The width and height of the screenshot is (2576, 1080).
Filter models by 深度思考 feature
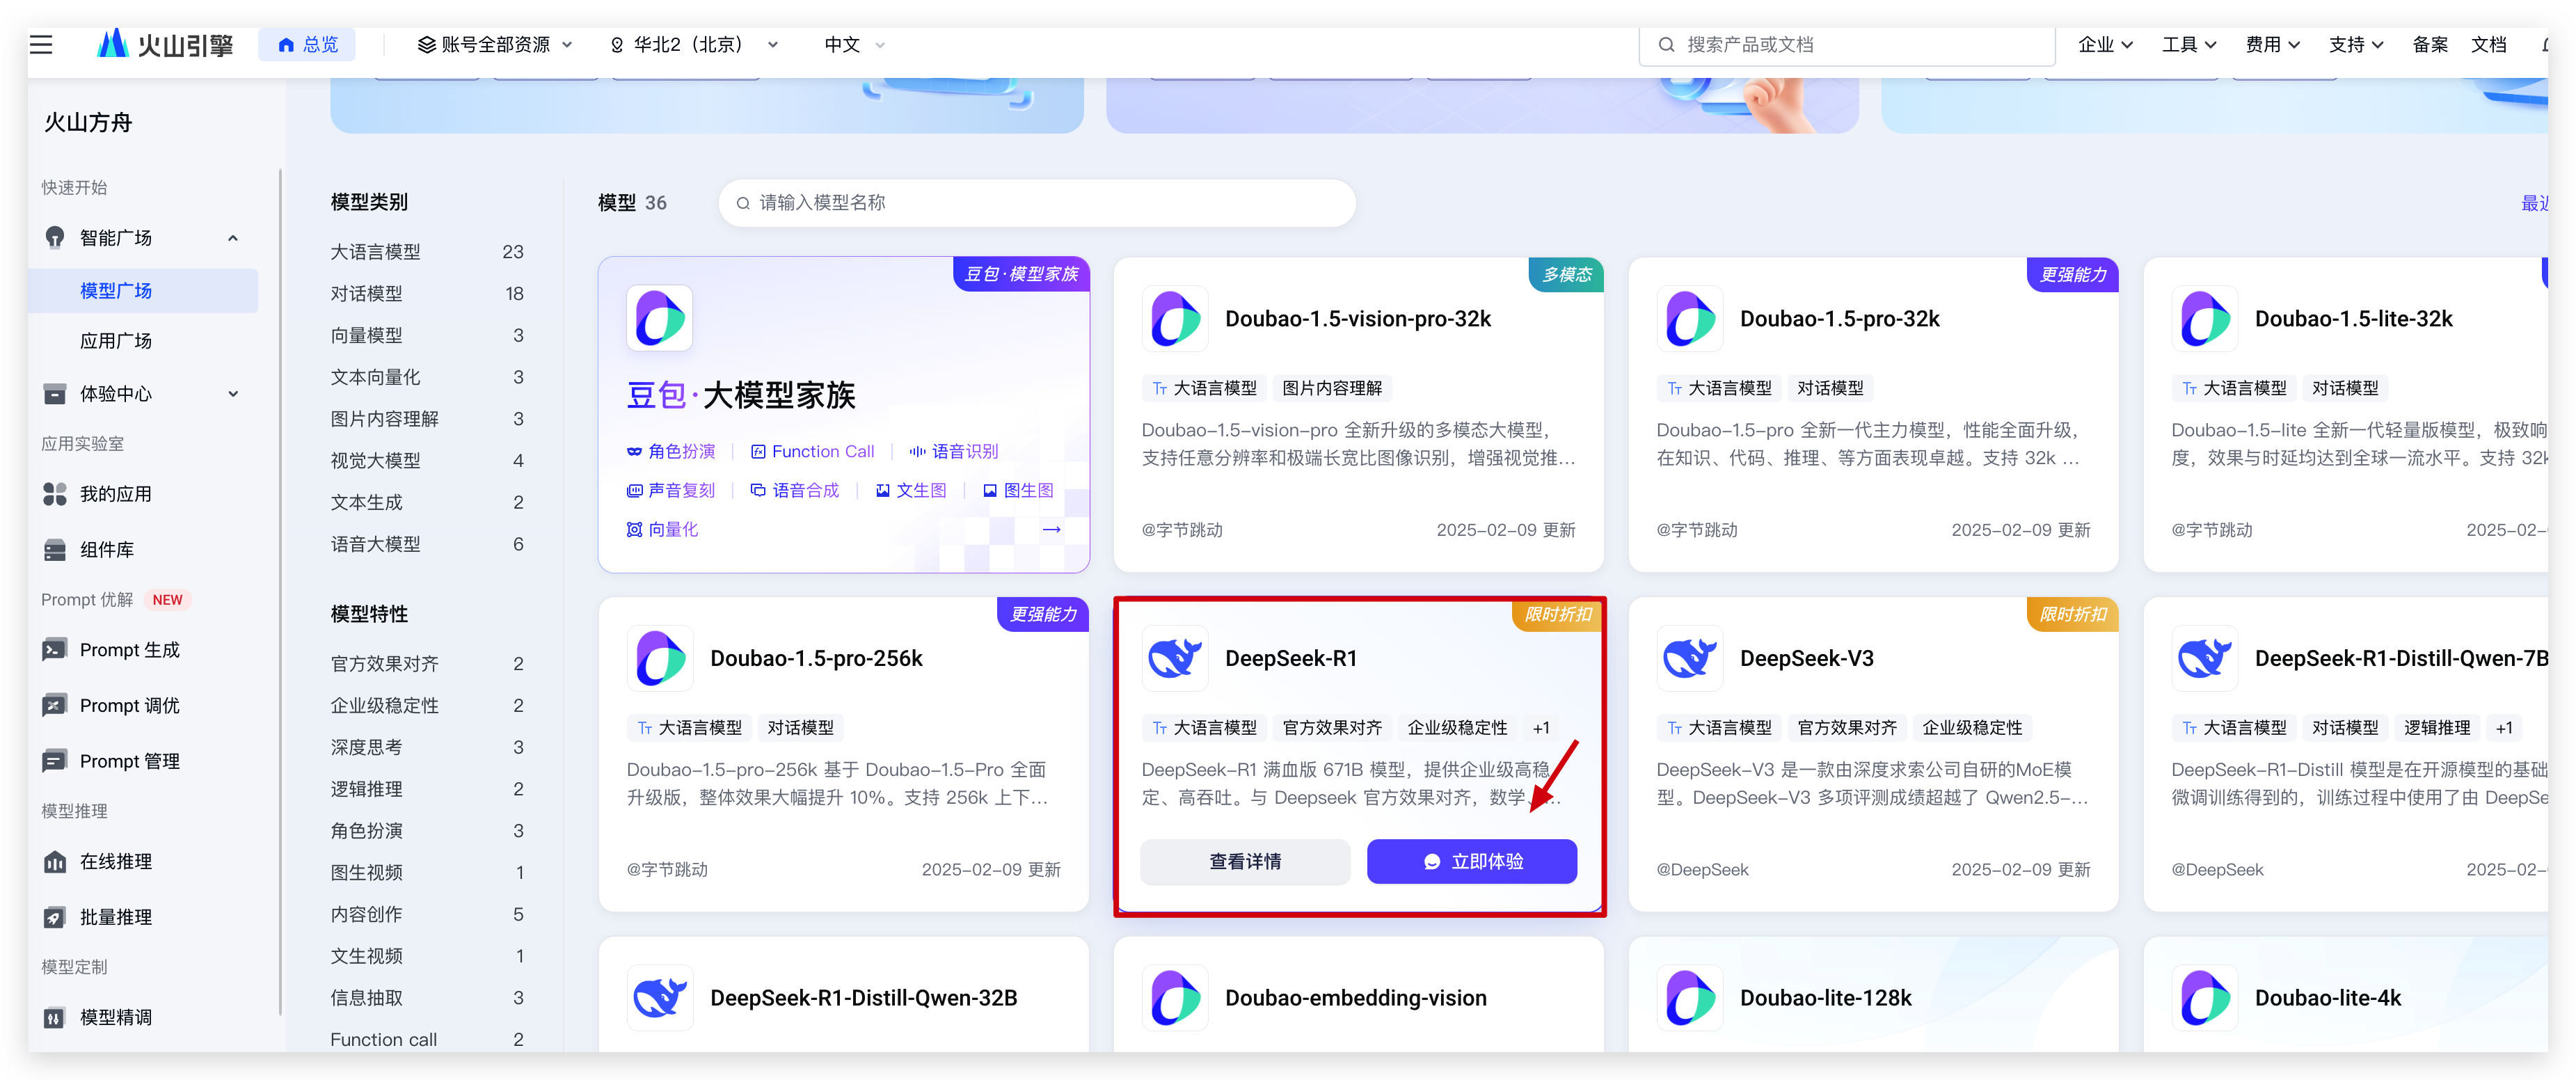tap(366, 747)
